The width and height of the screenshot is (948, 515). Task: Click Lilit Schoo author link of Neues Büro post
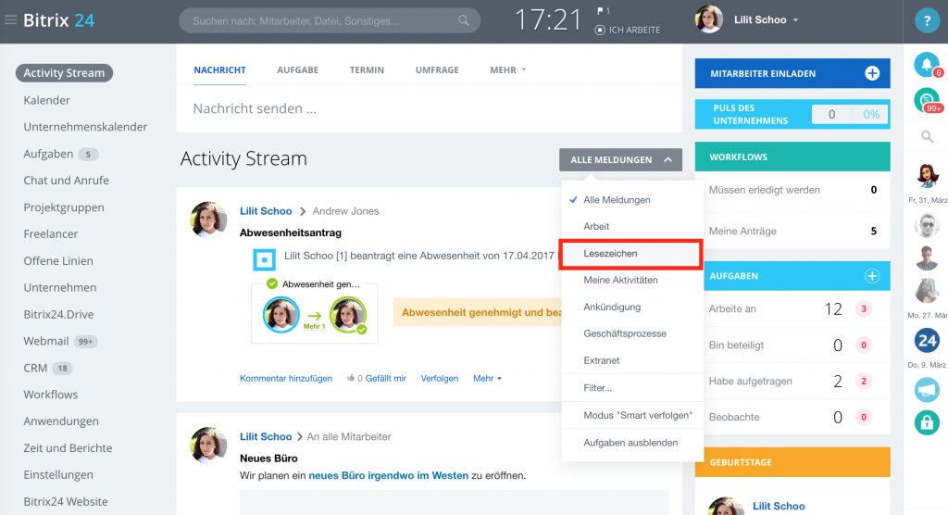click(266, 436)
